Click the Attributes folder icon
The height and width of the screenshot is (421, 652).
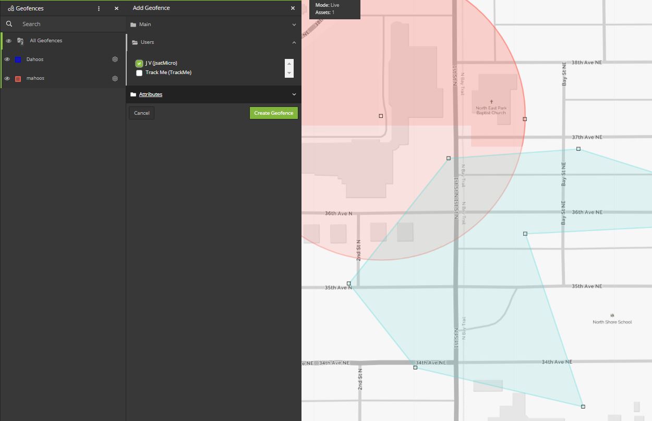pyautogui.click(x=135, y=94)
